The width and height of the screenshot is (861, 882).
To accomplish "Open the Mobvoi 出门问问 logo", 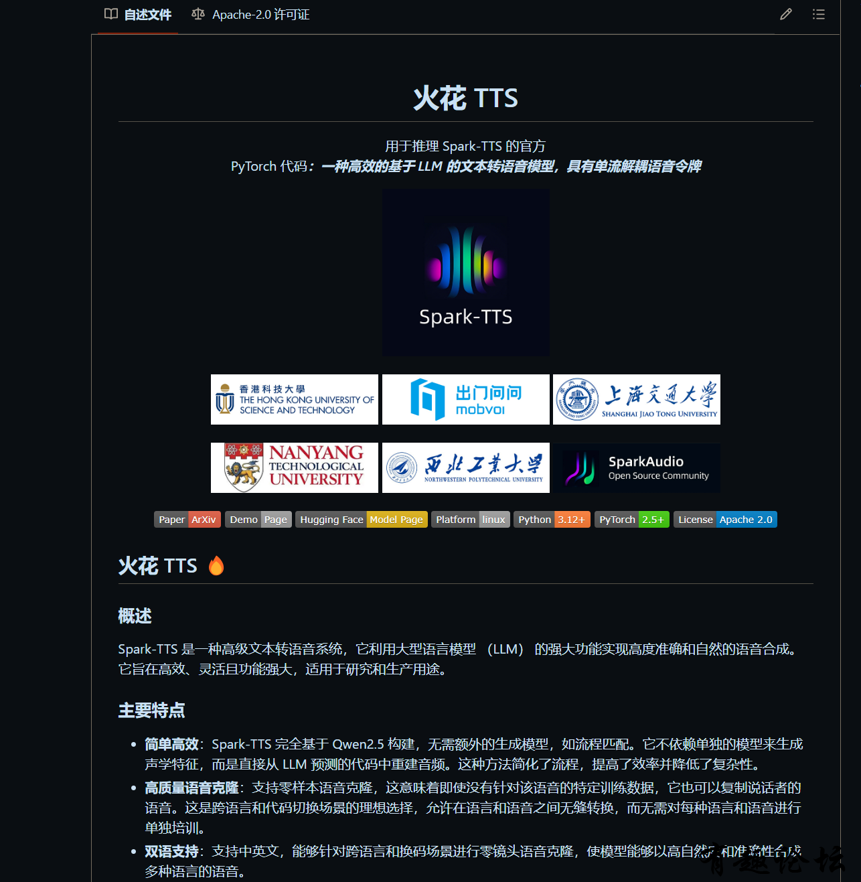I will [466, 399].
